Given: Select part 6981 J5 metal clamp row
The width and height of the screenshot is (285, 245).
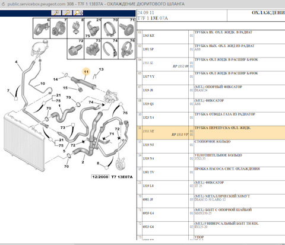Looking at the screenshot, I should [x=211, y=201].
